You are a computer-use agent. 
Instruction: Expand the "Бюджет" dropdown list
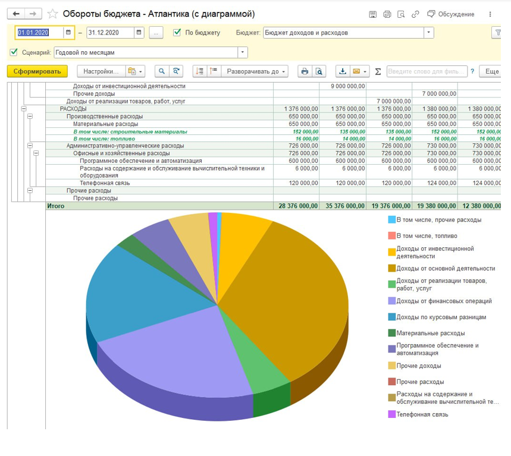click(429, 33)
